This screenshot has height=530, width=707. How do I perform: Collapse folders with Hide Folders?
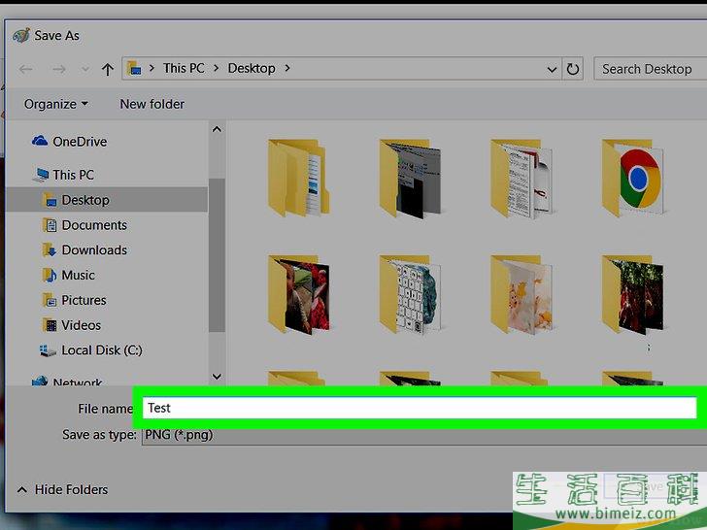(x=63, y=489)
